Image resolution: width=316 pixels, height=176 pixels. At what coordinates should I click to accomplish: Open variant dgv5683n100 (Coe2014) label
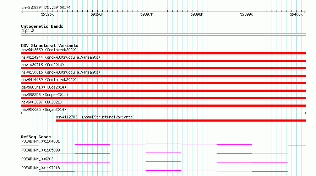(44, 87)
